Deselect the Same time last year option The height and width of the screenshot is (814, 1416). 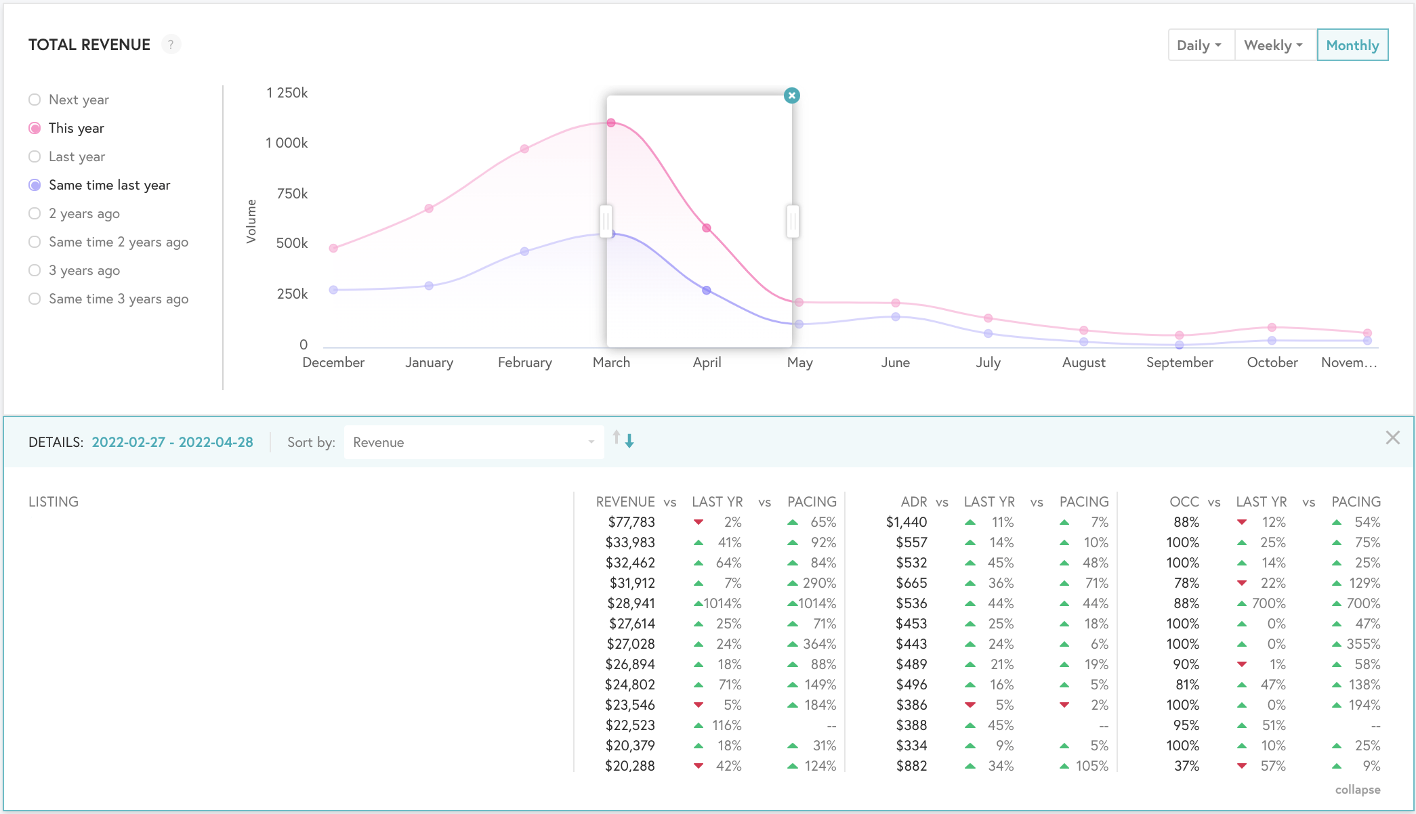(x=35, y=185)
